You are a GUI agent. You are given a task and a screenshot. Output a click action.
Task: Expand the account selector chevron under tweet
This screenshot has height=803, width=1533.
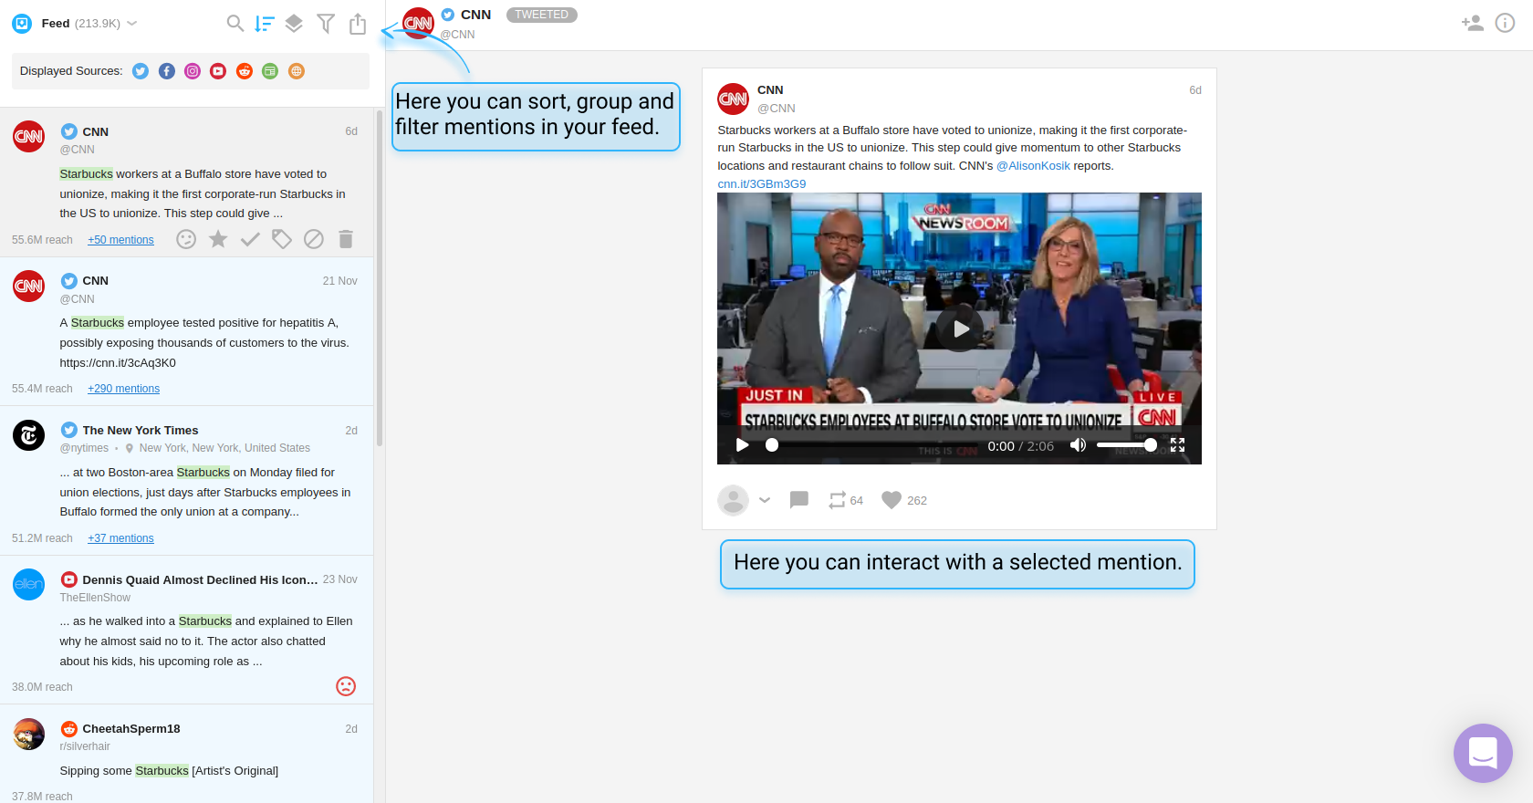765,500
